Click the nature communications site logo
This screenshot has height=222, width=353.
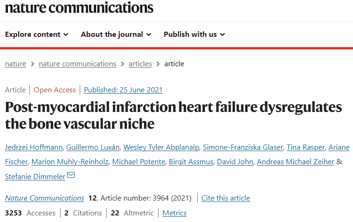[79, 7]
